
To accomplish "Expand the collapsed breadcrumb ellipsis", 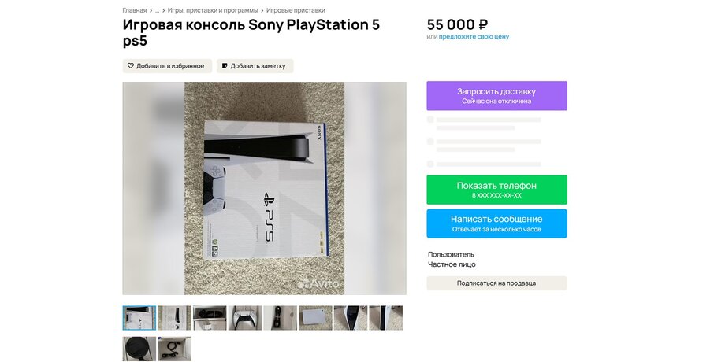I will coord(157,10).
